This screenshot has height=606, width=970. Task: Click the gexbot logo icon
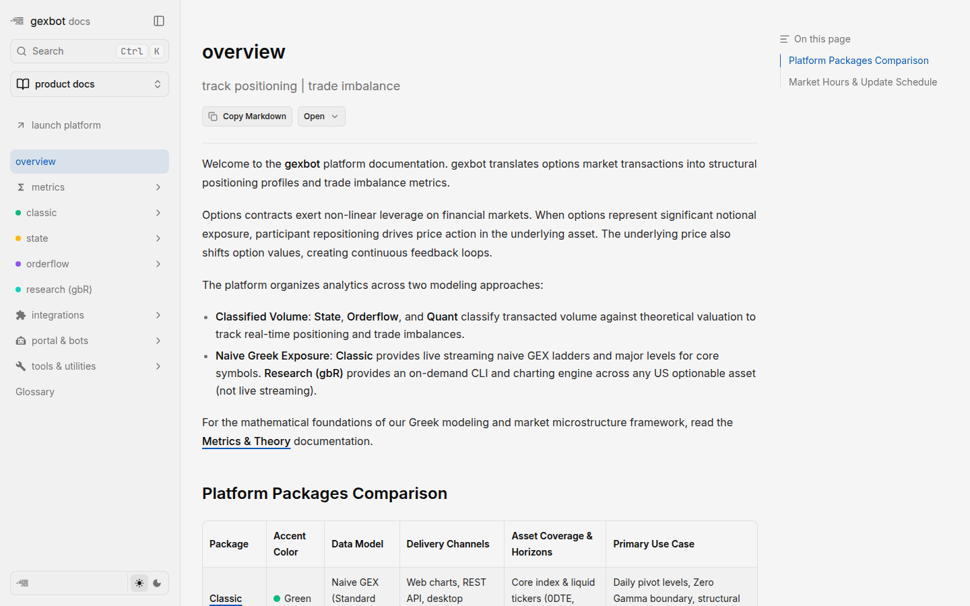click(x=18, y=22)
